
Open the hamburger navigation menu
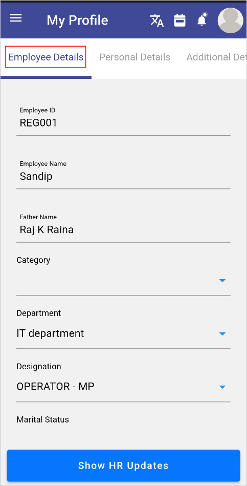[x=16, y=18]
